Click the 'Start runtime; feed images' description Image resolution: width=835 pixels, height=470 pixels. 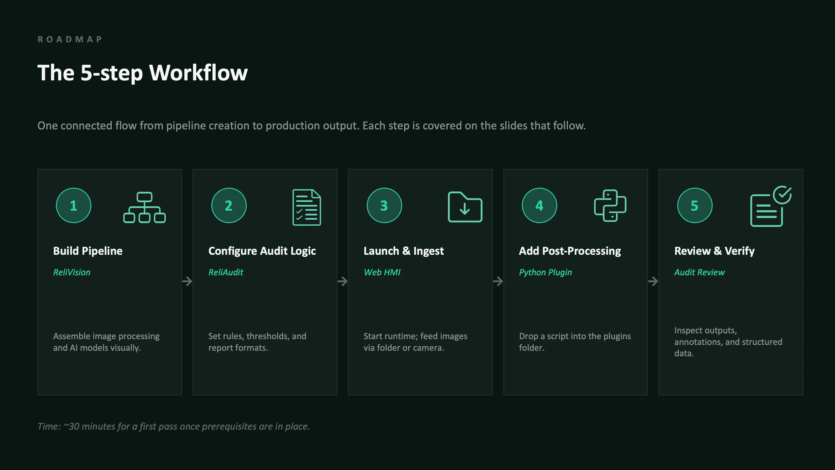point(415,342)
